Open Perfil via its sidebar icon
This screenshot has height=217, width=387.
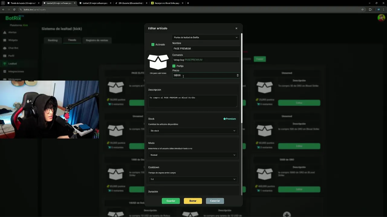[x=5, y=56]
